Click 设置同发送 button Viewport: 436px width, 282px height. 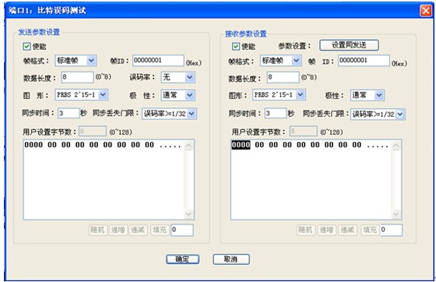click(349, 45)
